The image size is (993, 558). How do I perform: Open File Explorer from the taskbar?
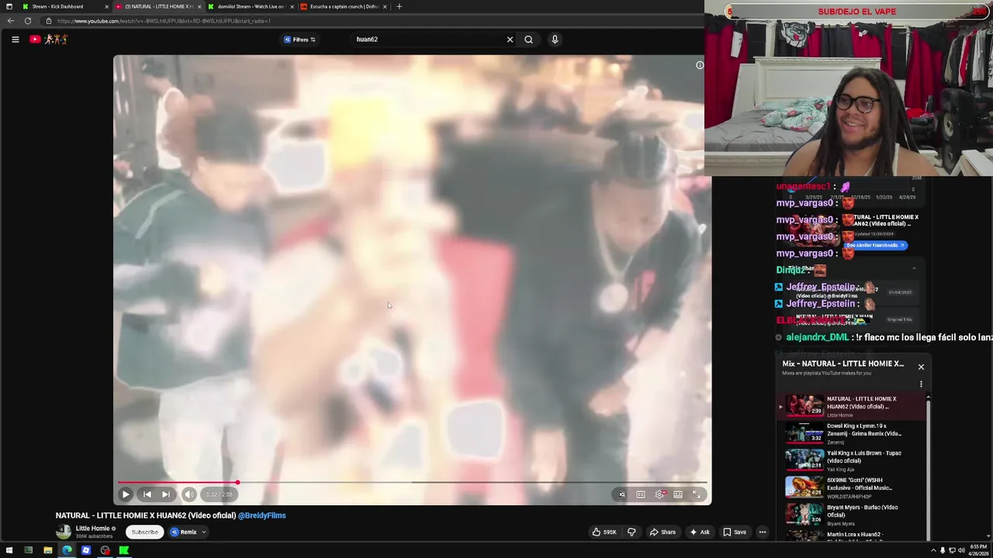tap(47, 551)
